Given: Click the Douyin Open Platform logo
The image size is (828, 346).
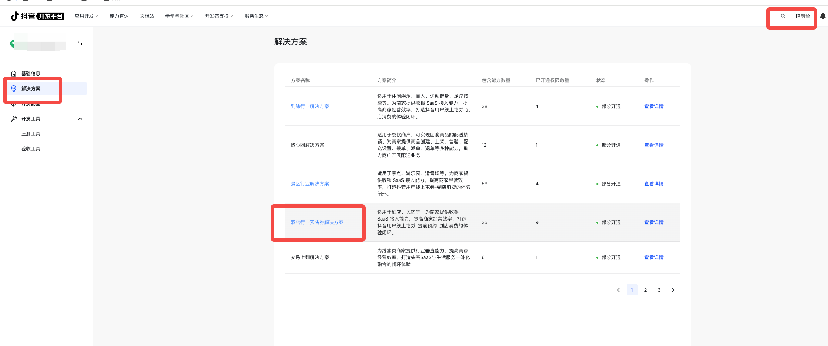Looking at the screenshot, I should click(x=37, y=16).
